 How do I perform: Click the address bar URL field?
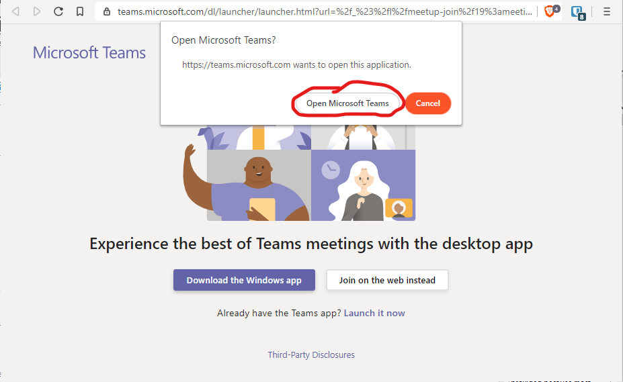[x=323, y=11]
